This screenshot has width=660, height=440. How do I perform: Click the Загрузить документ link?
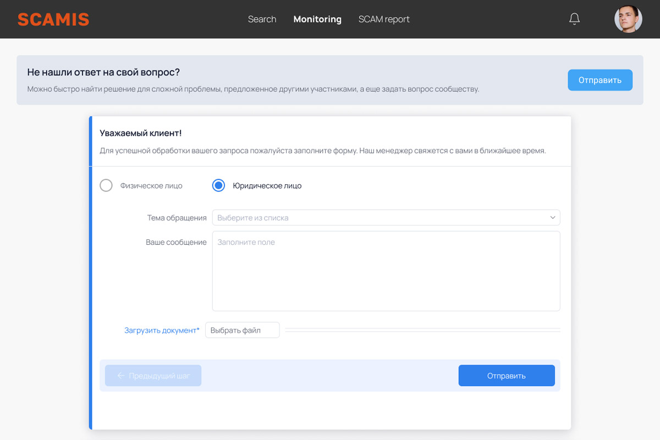click(x=161, y=331)
